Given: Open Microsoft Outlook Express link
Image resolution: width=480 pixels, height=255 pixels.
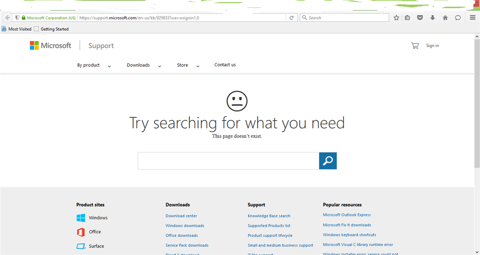Looking at the screenshot, I should 347,215.
